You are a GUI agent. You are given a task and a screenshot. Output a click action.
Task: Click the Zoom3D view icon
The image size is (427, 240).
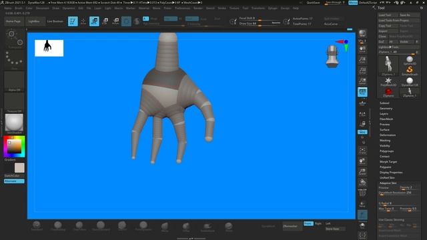click(362, 172)
